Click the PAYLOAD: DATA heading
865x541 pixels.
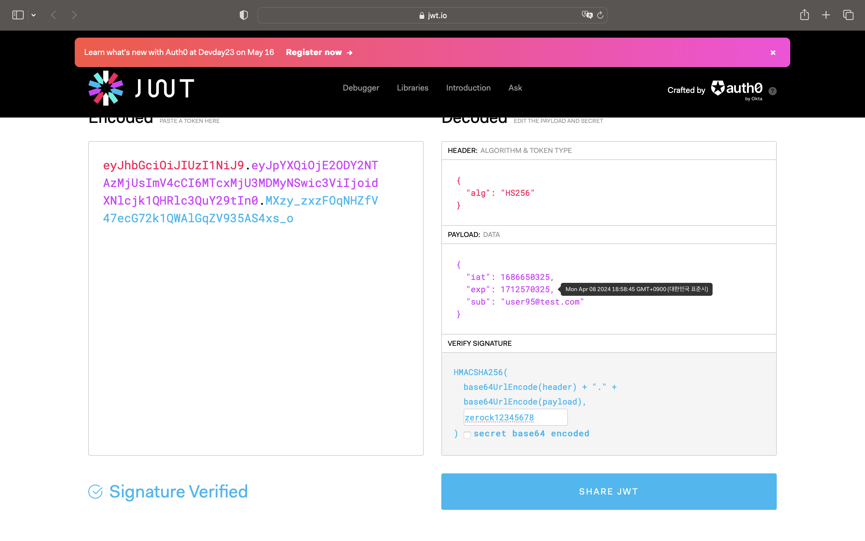pos(474,234)
